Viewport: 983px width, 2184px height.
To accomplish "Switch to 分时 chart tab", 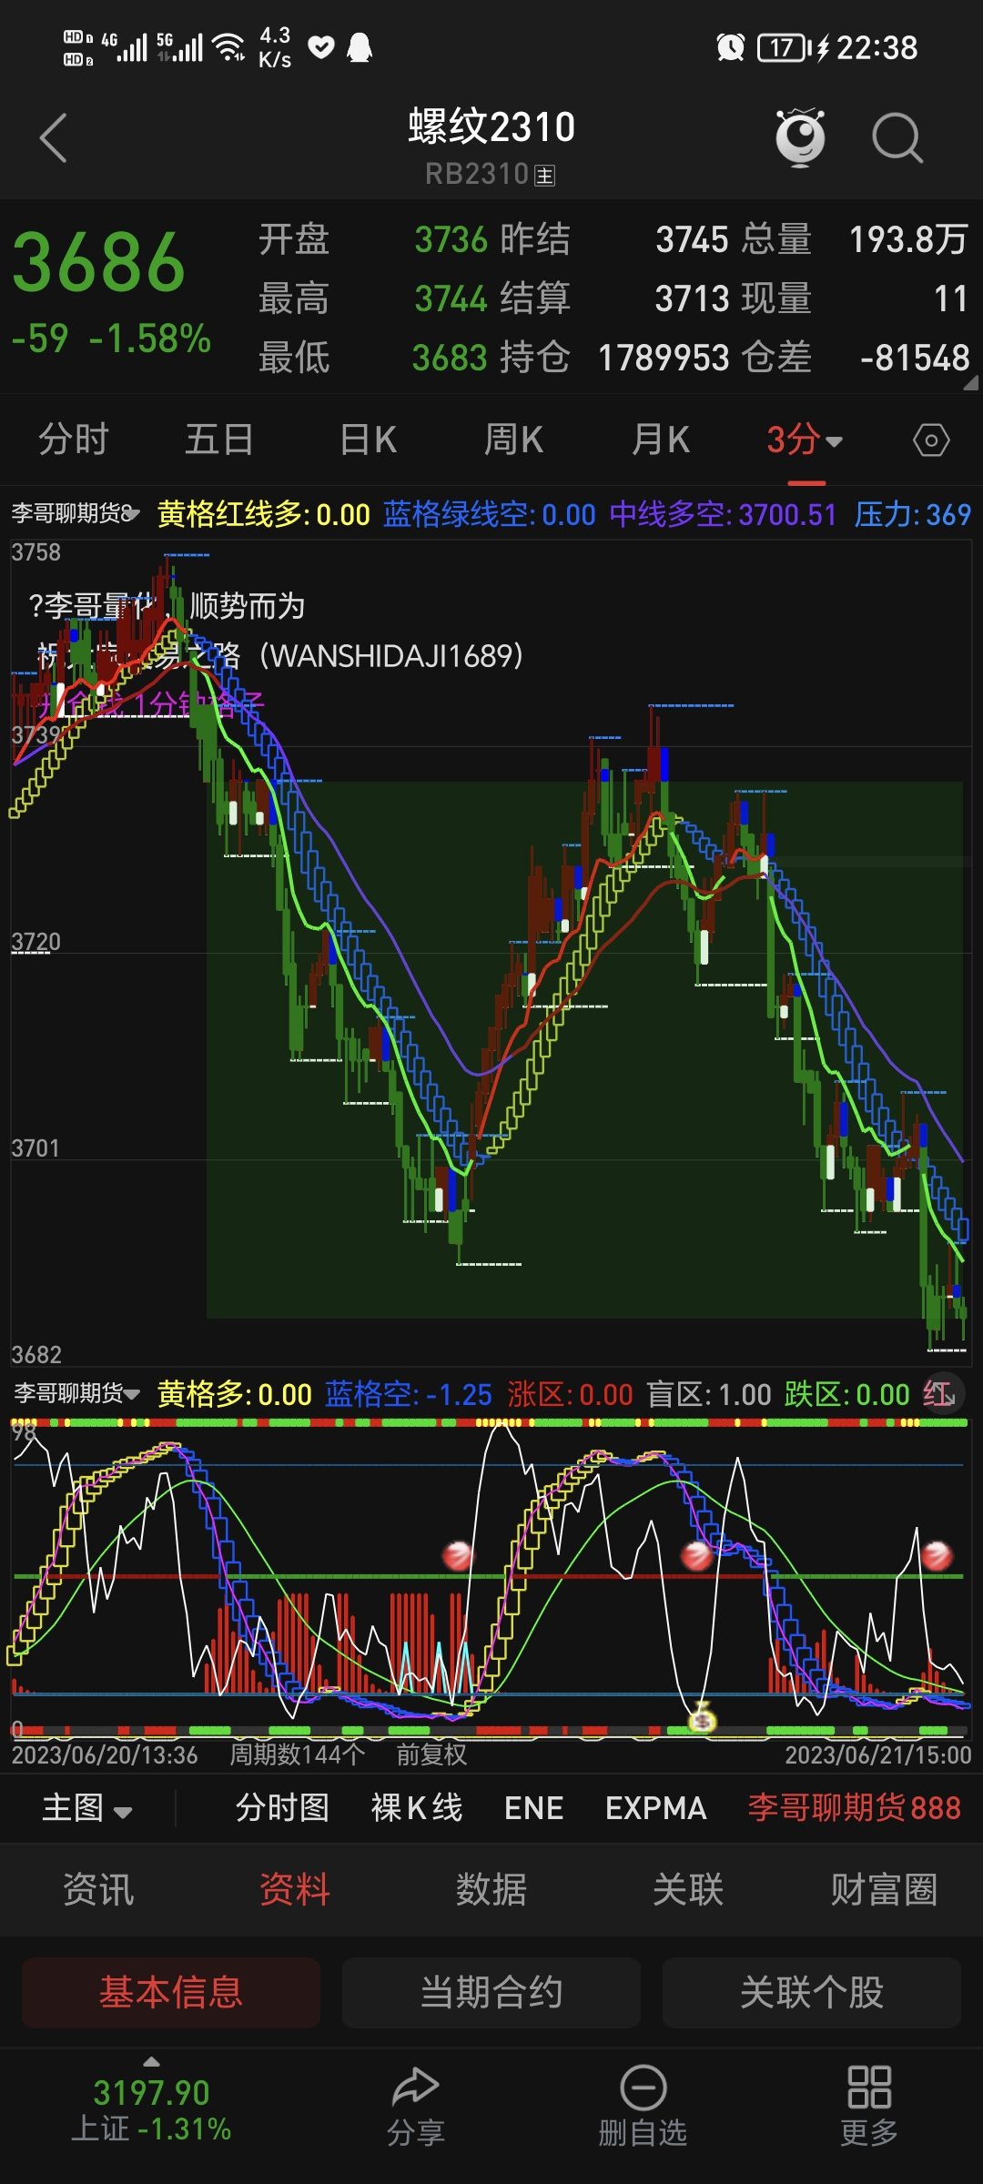I will [74, 440].
